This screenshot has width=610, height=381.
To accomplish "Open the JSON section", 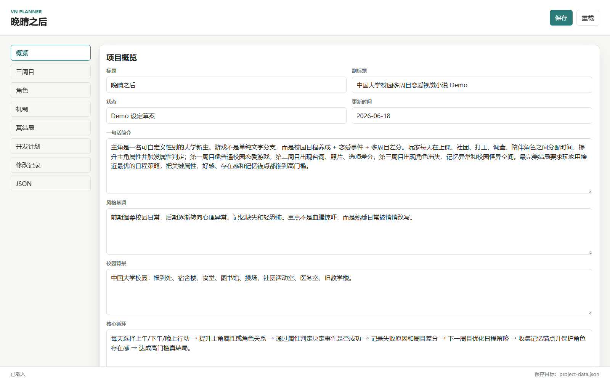I will coord(51,184).
